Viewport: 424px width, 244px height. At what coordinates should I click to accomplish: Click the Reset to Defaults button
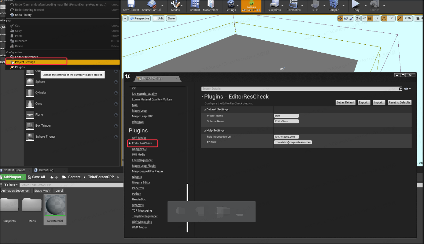pos(399,102)
